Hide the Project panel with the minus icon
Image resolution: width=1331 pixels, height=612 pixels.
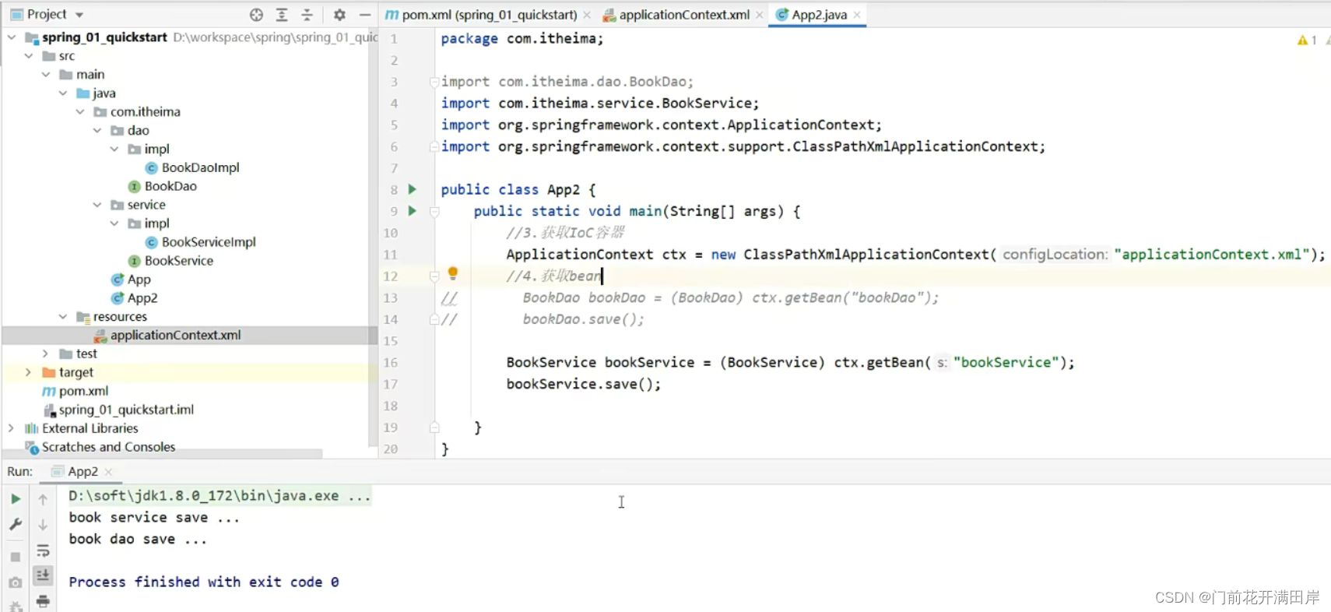(364, 14)
